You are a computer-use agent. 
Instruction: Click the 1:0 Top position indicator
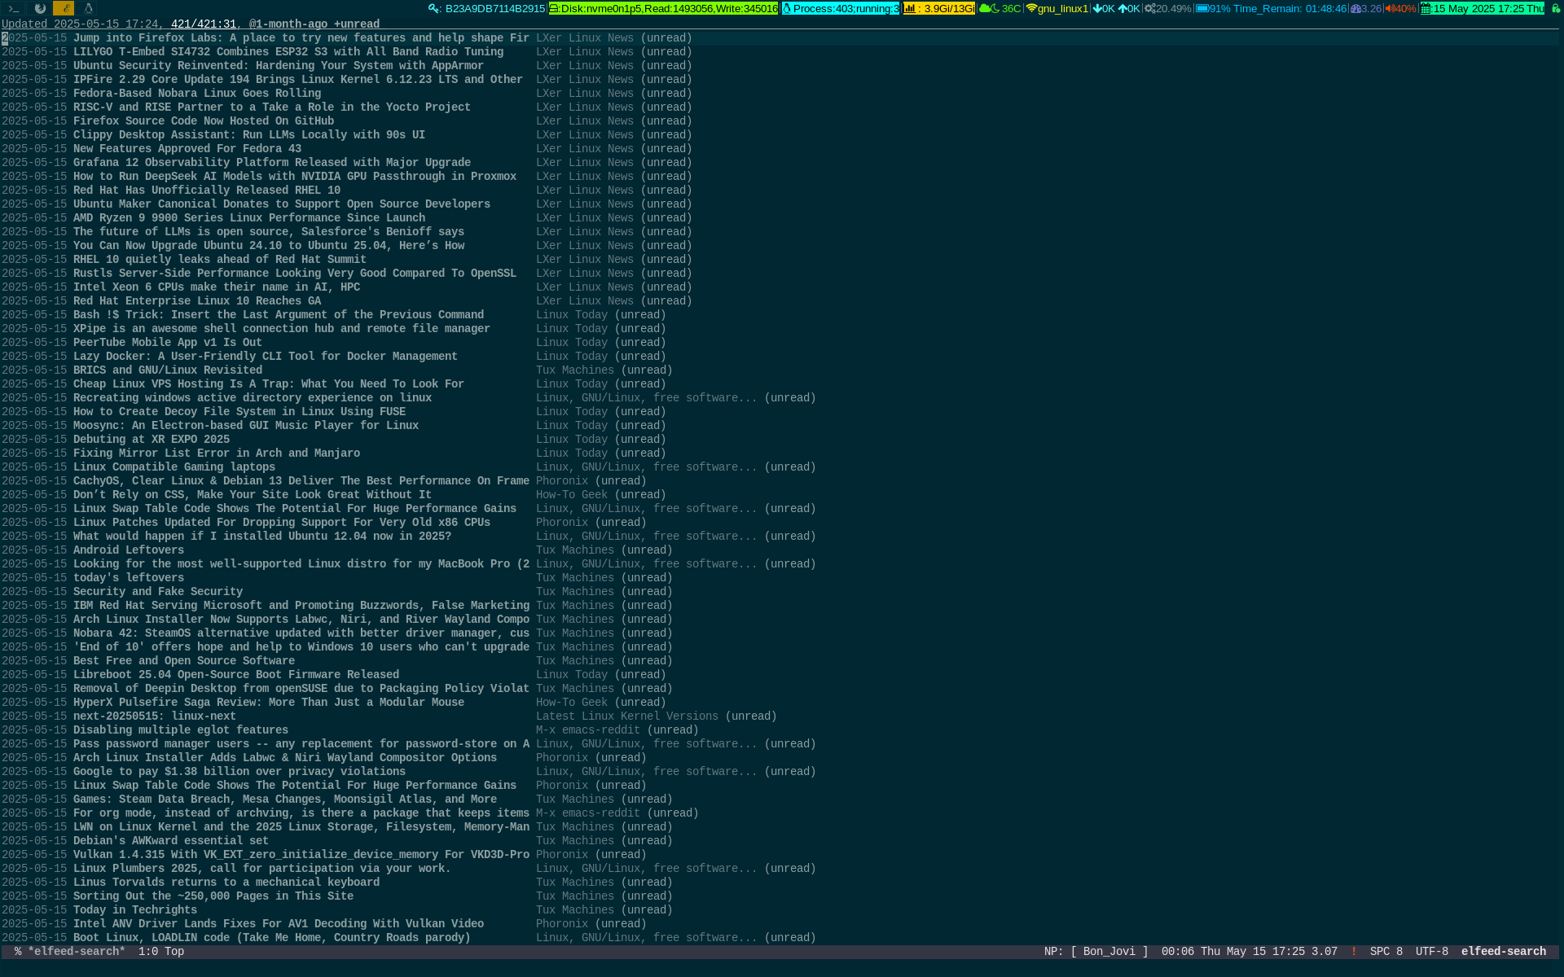pyautogui.click(x=161, y=952)
